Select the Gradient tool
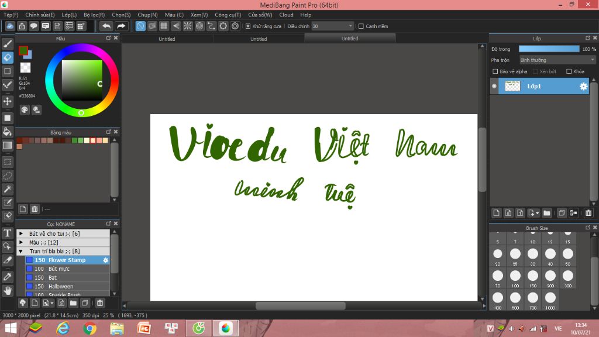This screenshot has width=599, height=337. [7, 145]
